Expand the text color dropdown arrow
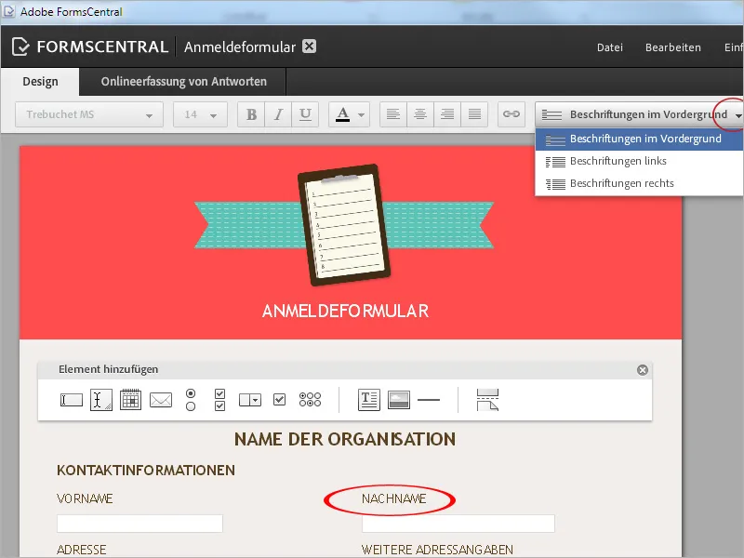This screenshot has height=558, width=744. point(362,114)
